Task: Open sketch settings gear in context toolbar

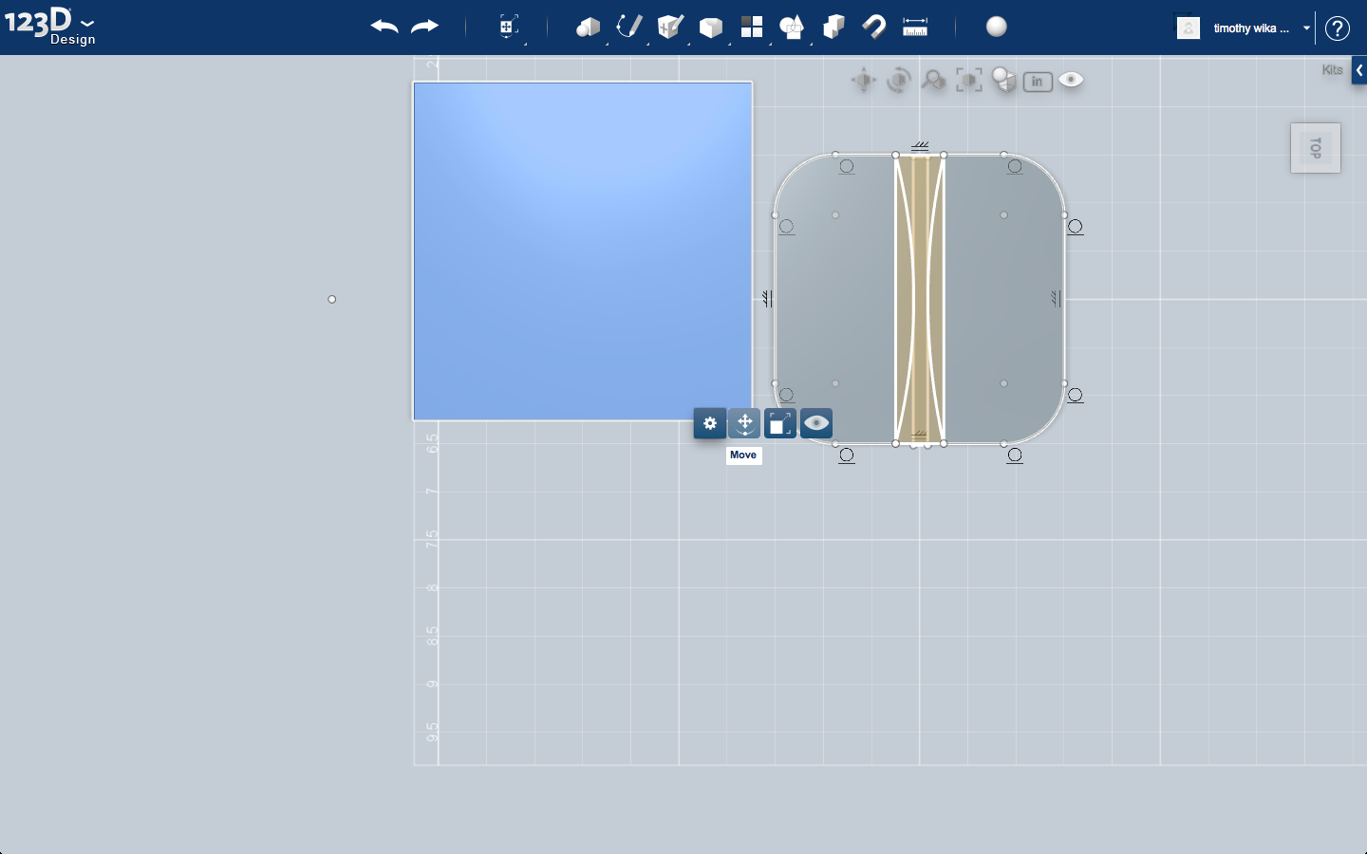Action: [x=710, y=423]
